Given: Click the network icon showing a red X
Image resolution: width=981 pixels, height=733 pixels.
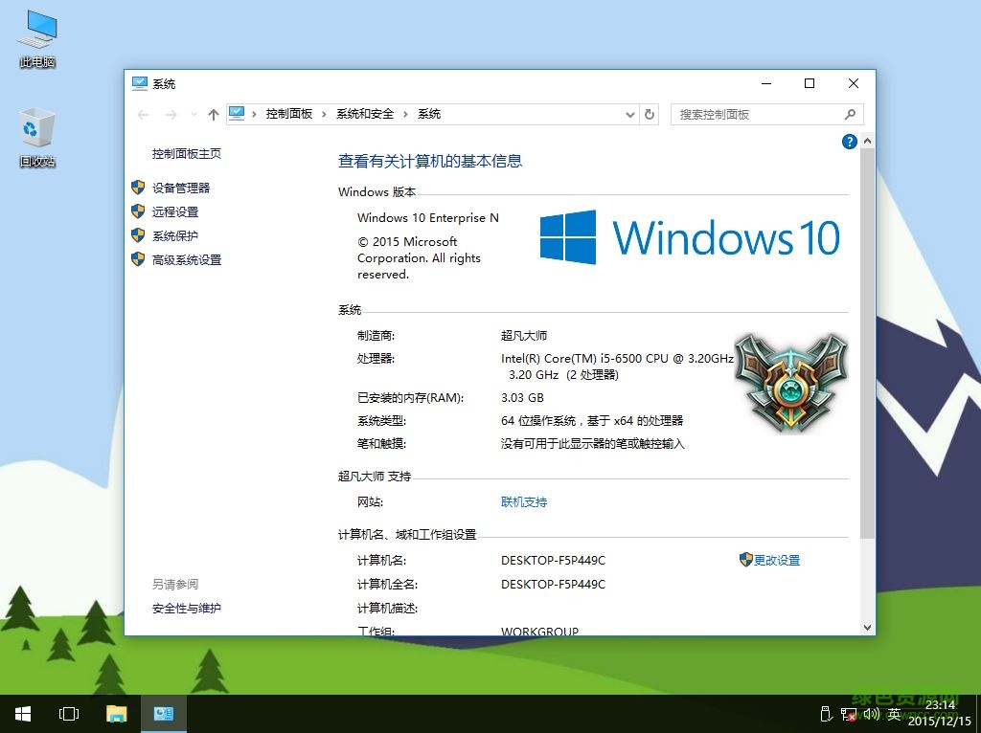Looking at the screenshot, I should point(847,714).
